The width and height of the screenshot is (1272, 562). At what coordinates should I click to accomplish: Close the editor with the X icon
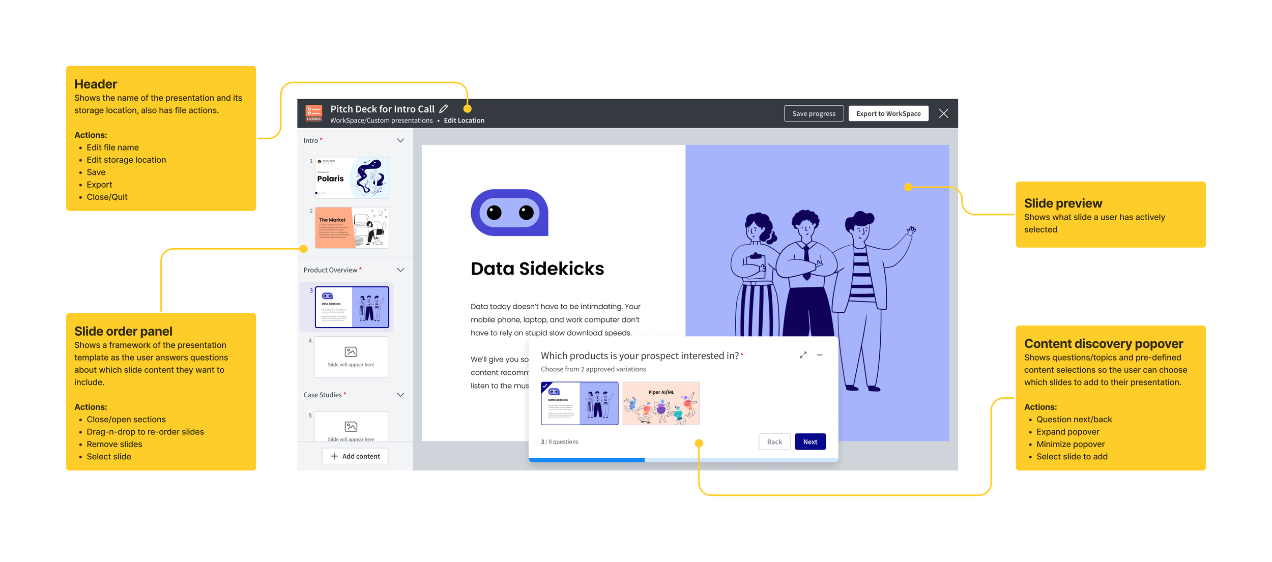(943, 113)
